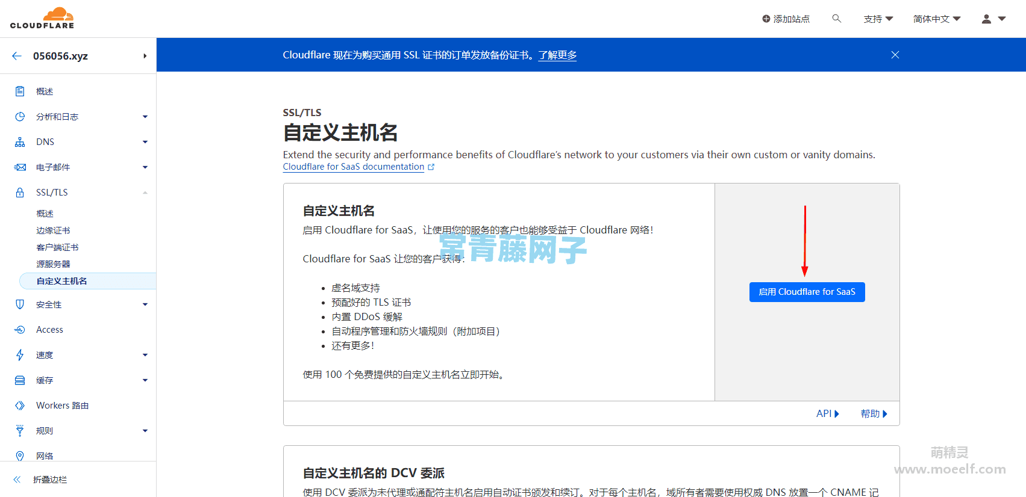Click the SSL/TLS padlock icon
Screen dimensions: 1026x497
coord(20,193)
